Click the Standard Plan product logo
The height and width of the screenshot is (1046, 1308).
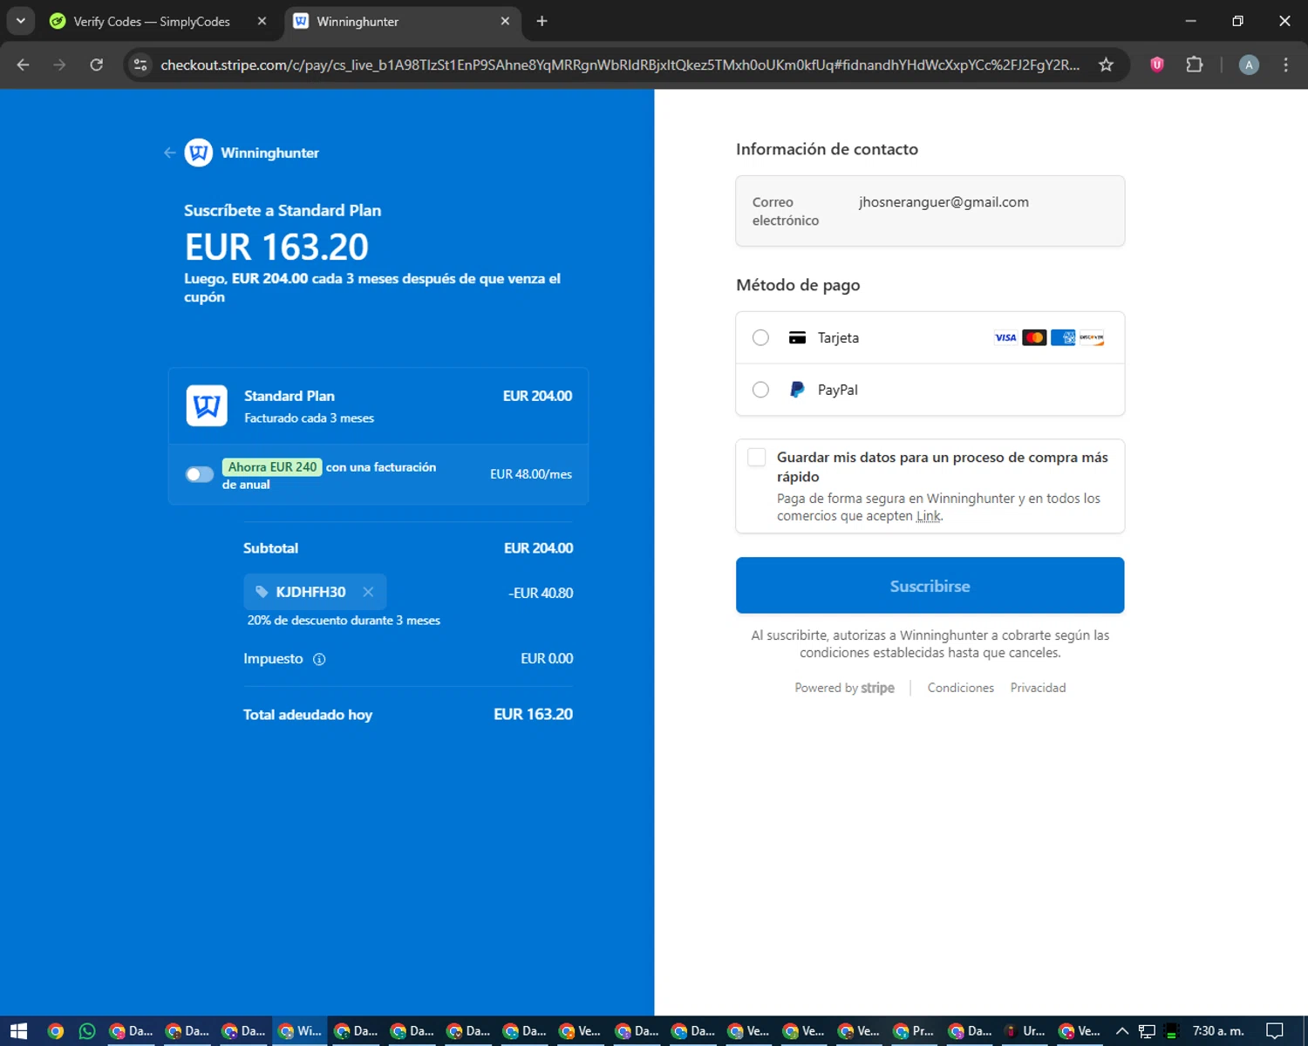[x=207, y=406]
